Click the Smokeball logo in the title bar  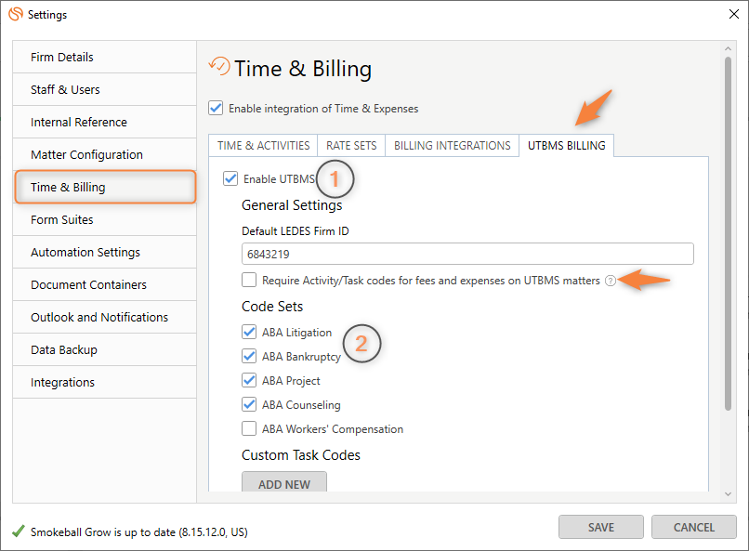[x=16, y=14]
